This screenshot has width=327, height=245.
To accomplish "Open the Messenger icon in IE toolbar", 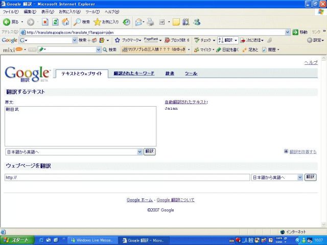I will [197, 22].
